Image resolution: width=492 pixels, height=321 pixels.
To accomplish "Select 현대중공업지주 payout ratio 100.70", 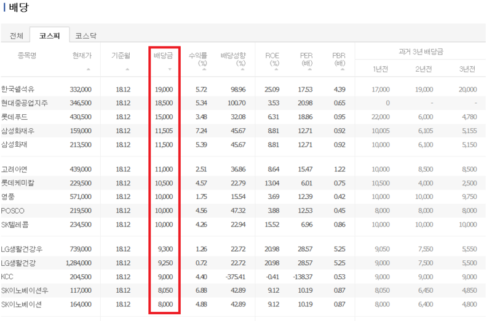I will point(237,103).
